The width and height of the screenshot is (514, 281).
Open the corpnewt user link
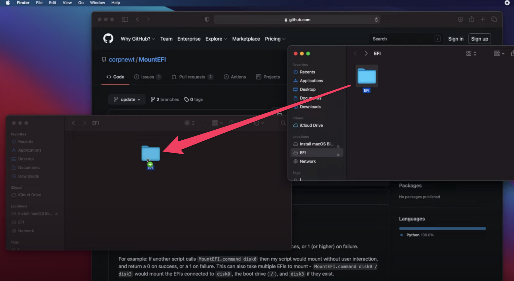coord(122,60)
